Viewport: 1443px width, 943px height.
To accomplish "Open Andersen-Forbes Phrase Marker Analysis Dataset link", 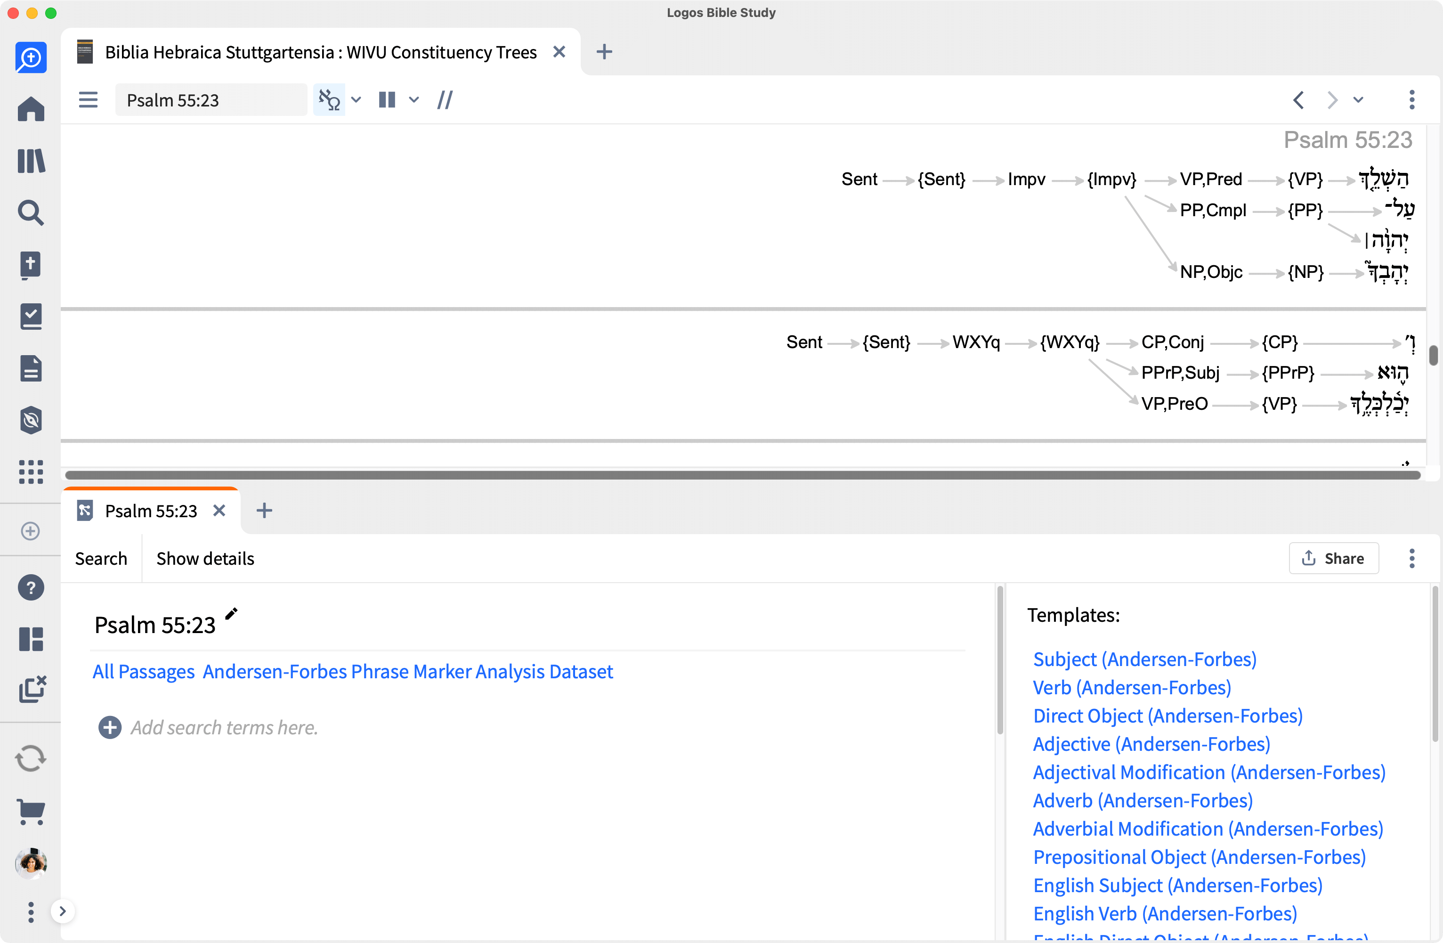I will [x=407, y=671].
